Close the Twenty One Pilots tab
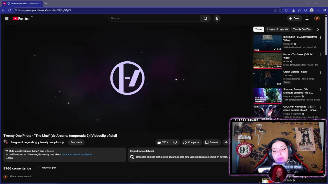Viewport: 328px width, 184px height. point(40,3)
